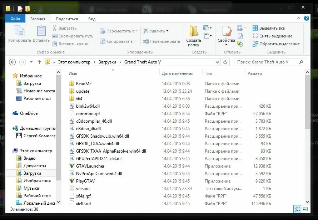Click Создать папку folder icon

click(193, 31)
